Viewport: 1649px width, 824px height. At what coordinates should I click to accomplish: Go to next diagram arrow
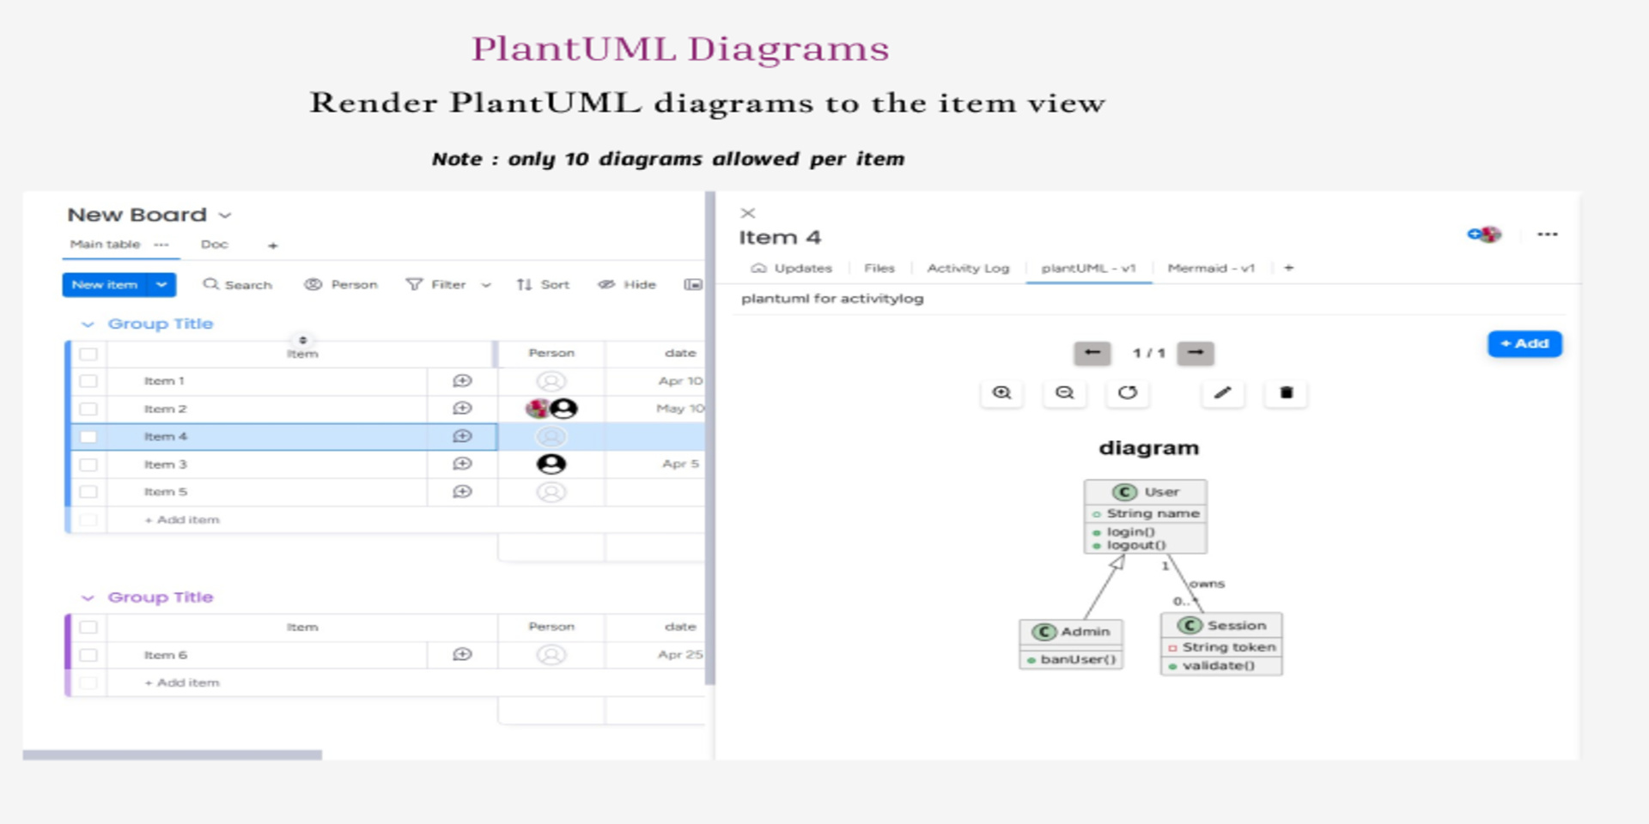pyautogui.click(x=1196, y=353)
